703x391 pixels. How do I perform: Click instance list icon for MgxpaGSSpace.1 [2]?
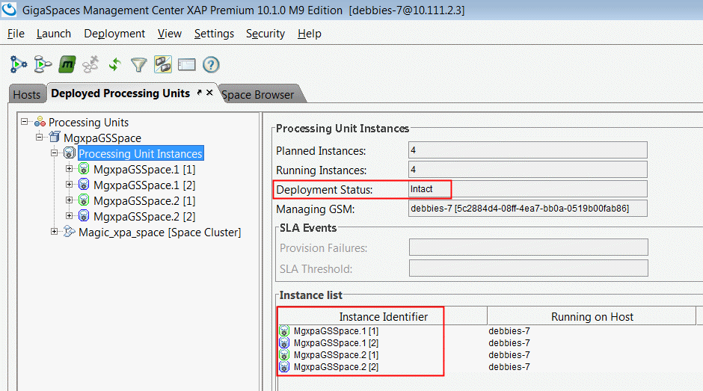pos(284,342)
